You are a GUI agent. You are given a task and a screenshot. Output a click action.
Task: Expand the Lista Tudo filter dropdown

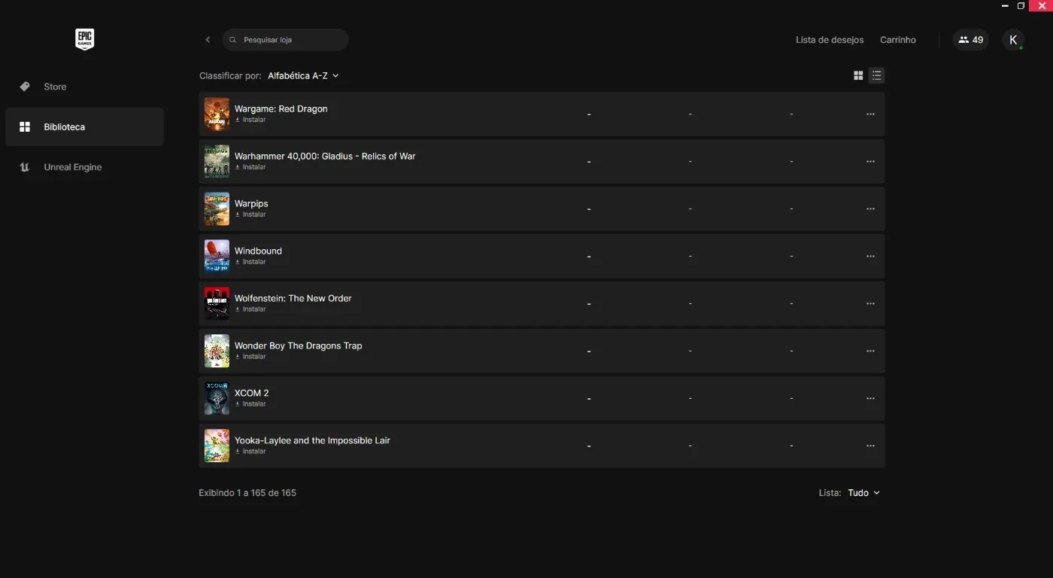(x=863, y=493)
